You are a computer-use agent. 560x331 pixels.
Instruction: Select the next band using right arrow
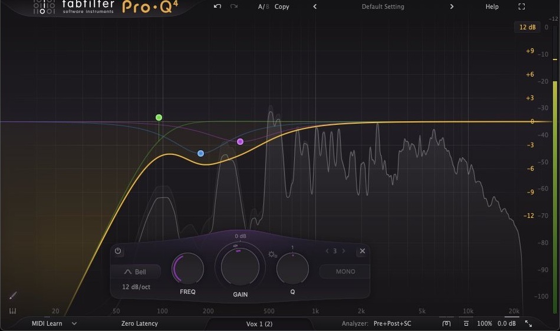click(344, 251)
